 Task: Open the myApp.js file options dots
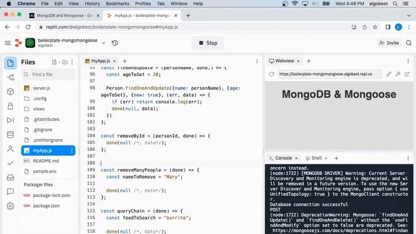pos(71,150)
